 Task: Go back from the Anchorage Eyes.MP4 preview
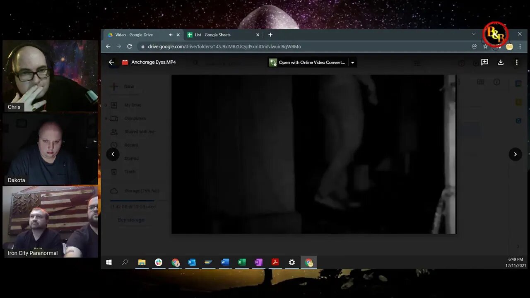pos(111,62)
